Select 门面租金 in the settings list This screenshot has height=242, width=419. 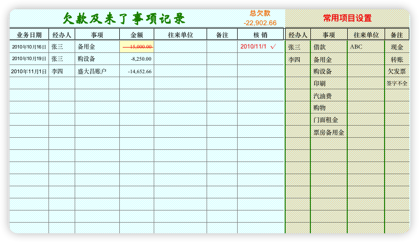pyautogui.click(x=329, y=120)
